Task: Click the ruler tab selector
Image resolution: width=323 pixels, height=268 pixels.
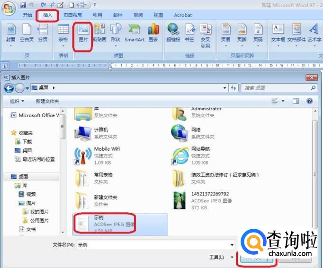Action: (5, 66)
